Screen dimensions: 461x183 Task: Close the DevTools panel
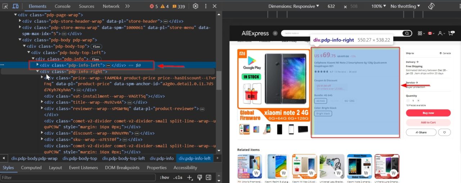pyautogui.click(x=215, y=6)
